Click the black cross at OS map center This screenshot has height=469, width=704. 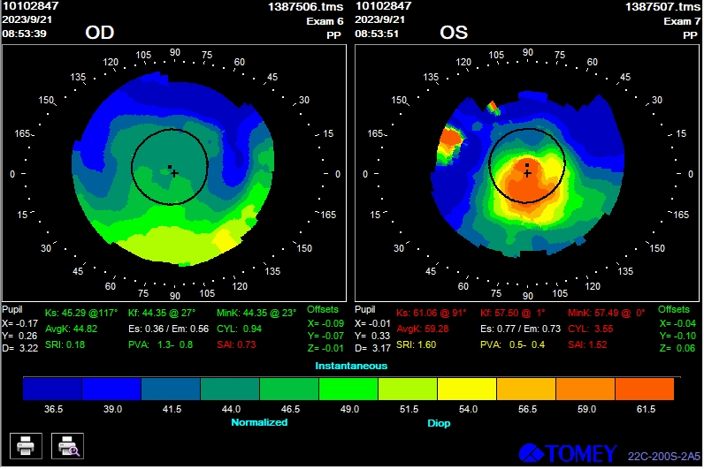[x=527, y=173]
